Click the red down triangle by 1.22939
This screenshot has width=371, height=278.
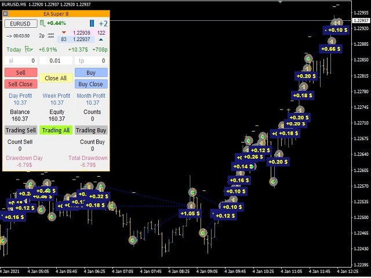click(64, 33)
